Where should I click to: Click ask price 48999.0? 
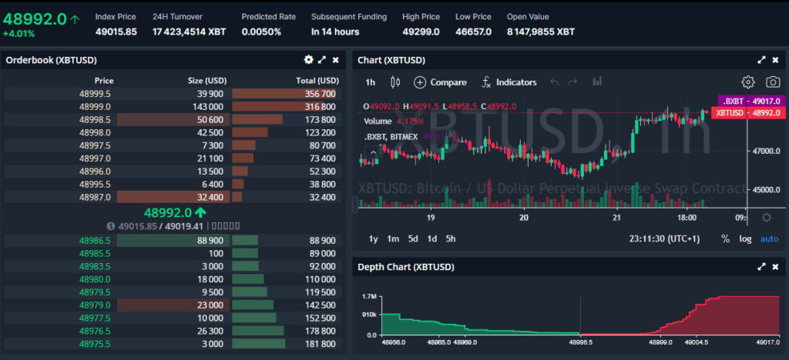click(x=95, y=106)
